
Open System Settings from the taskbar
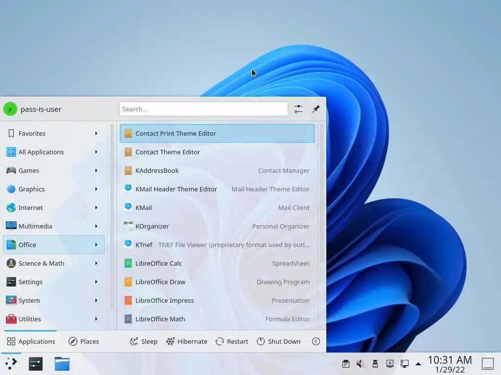click(35, 363)
